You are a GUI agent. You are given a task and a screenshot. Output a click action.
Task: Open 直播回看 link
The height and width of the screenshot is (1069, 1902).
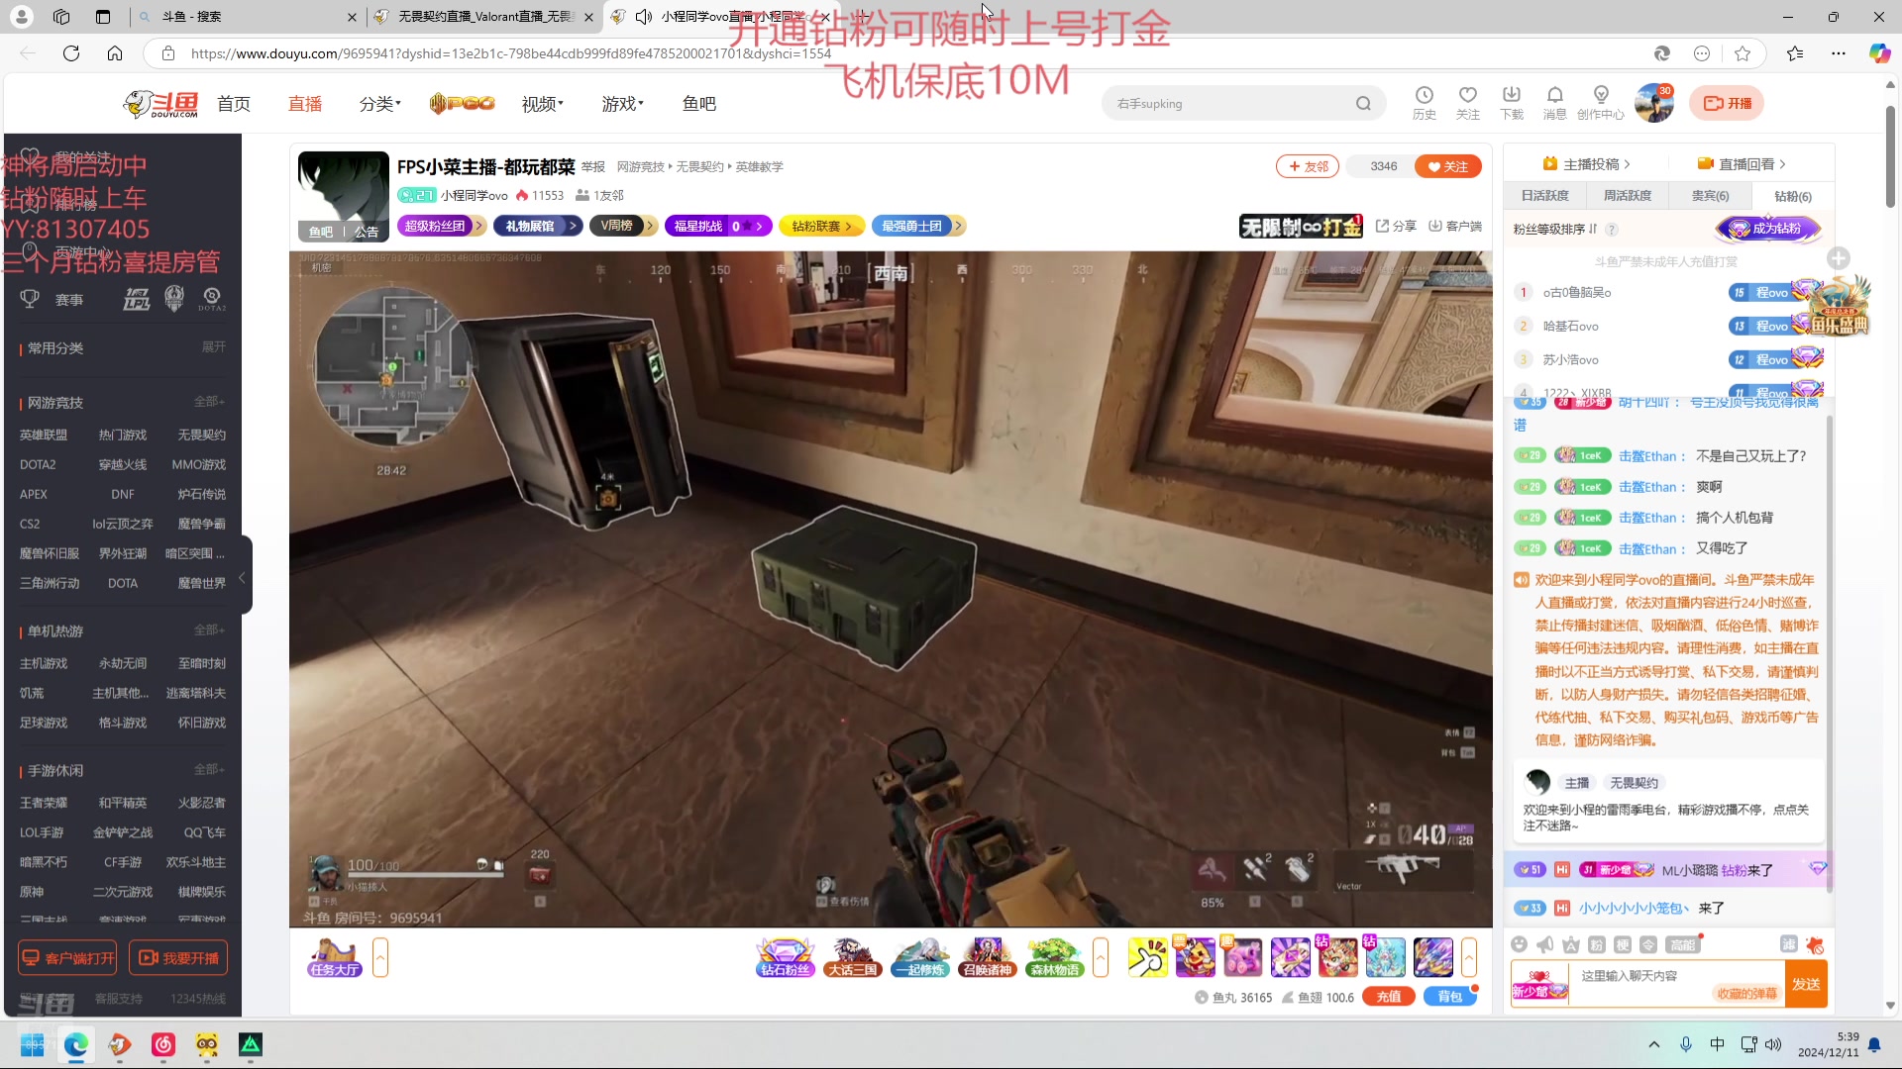pyautogui.click(x=1742, y=164)
